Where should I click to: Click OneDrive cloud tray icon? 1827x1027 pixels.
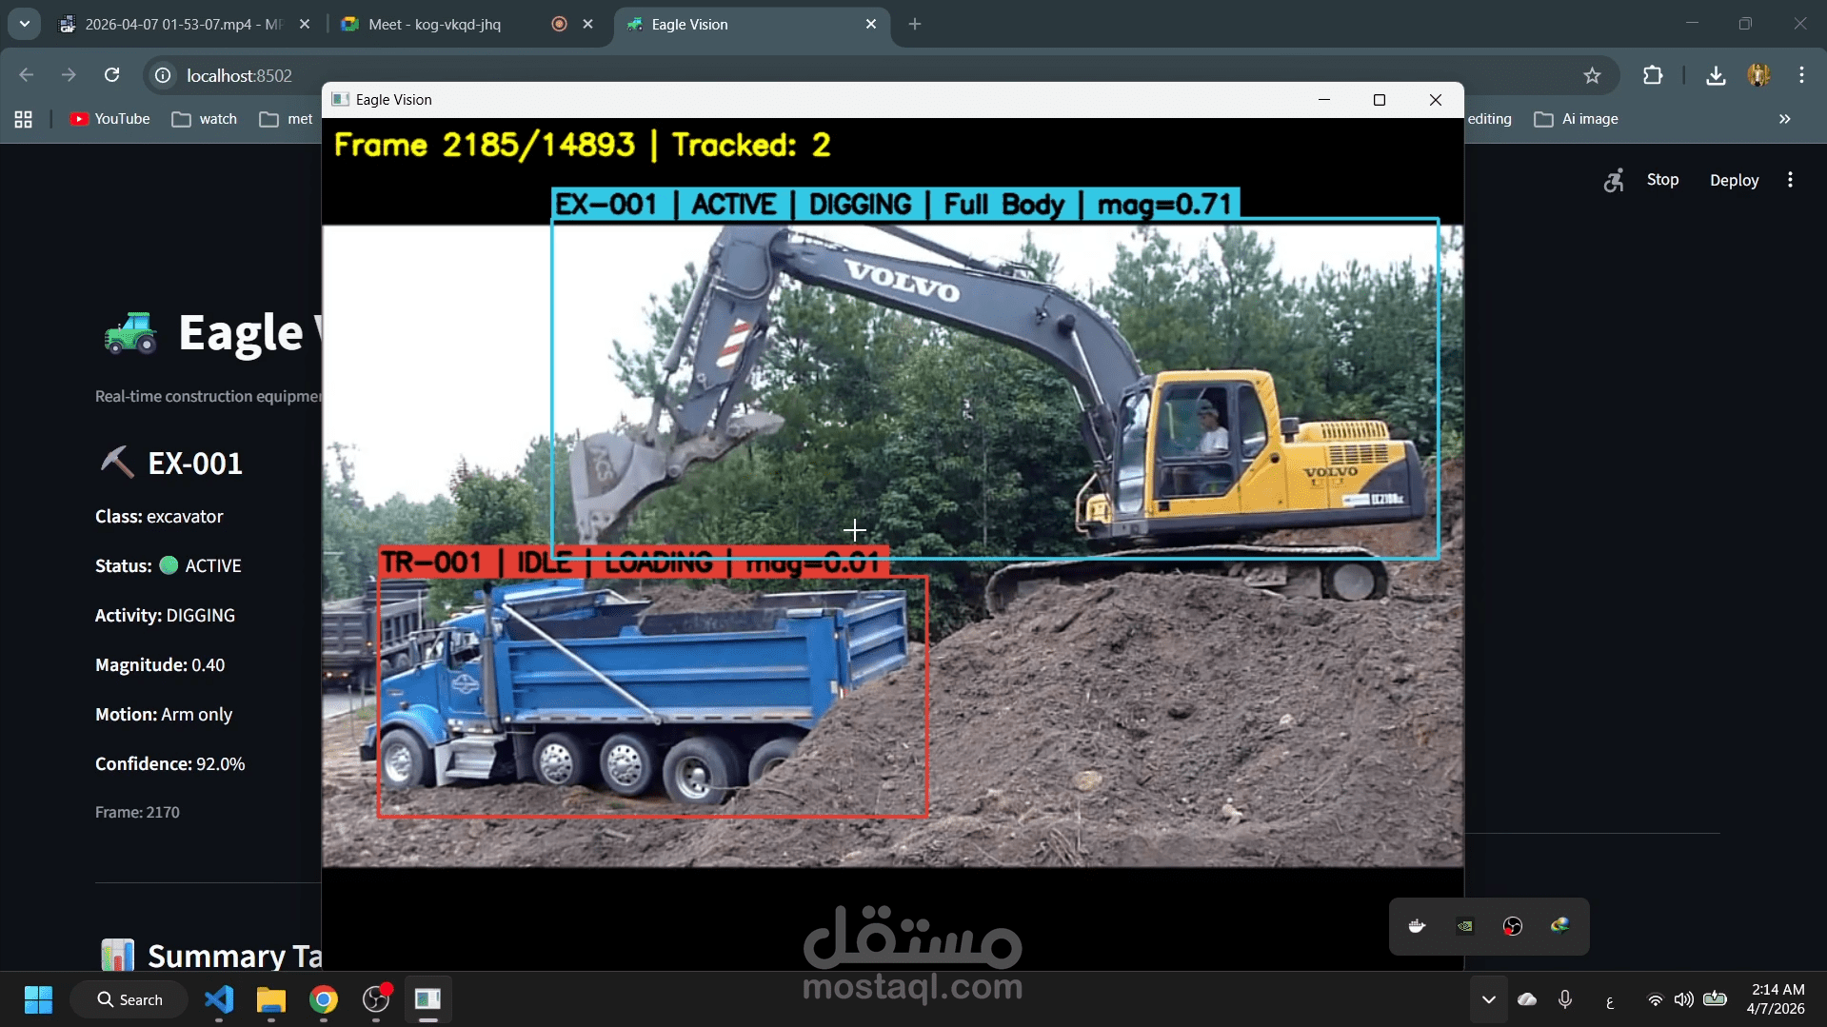coord(1527,999)
